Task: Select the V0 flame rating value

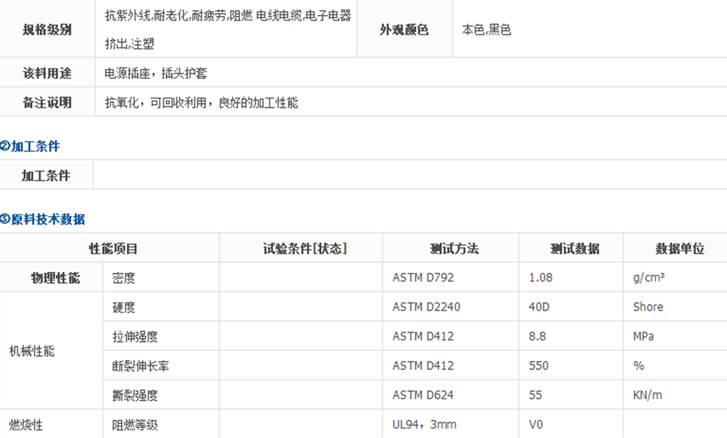Action: tap(535, 425)
